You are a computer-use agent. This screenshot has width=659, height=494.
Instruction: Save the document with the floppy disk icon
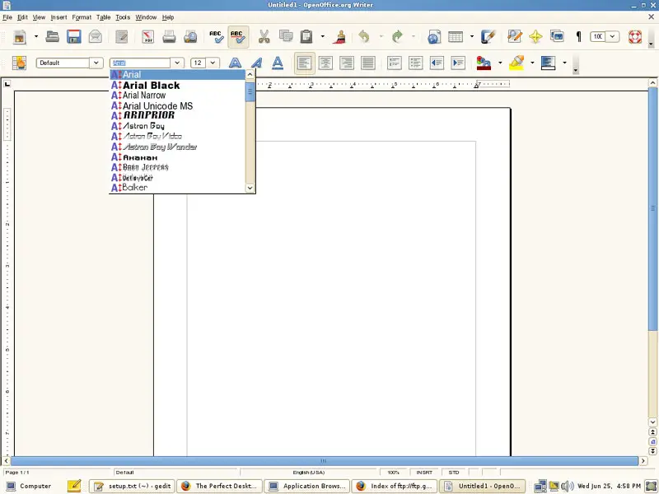click(74, 37)
